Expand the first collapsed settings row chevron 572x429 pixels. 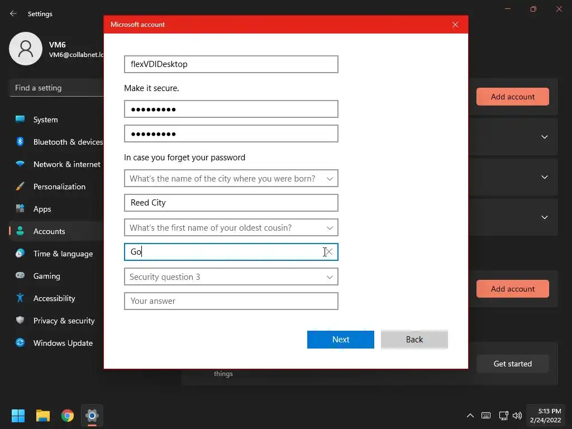pos(544,137)
